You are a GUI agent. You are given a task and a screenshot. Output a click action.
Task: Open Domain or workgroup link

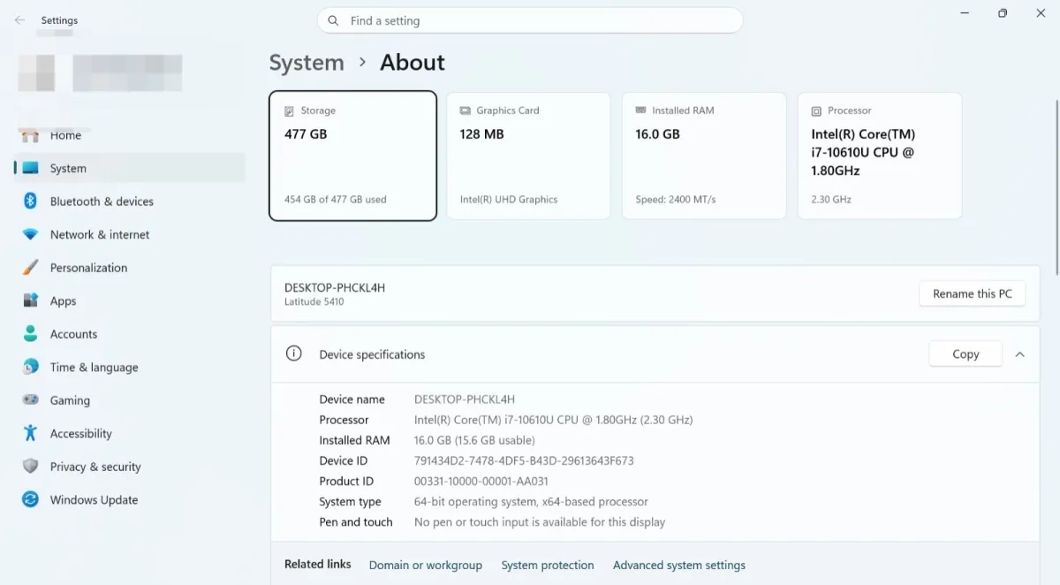426,565
